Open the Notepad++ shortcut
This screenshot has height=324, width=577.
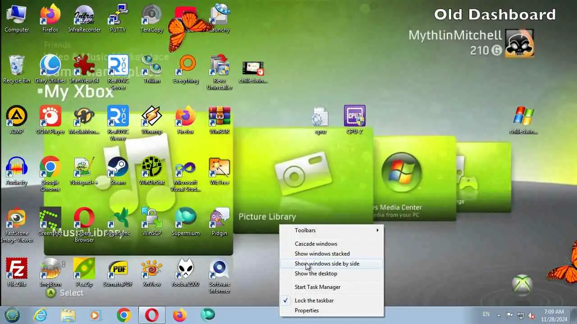(84, 171)
